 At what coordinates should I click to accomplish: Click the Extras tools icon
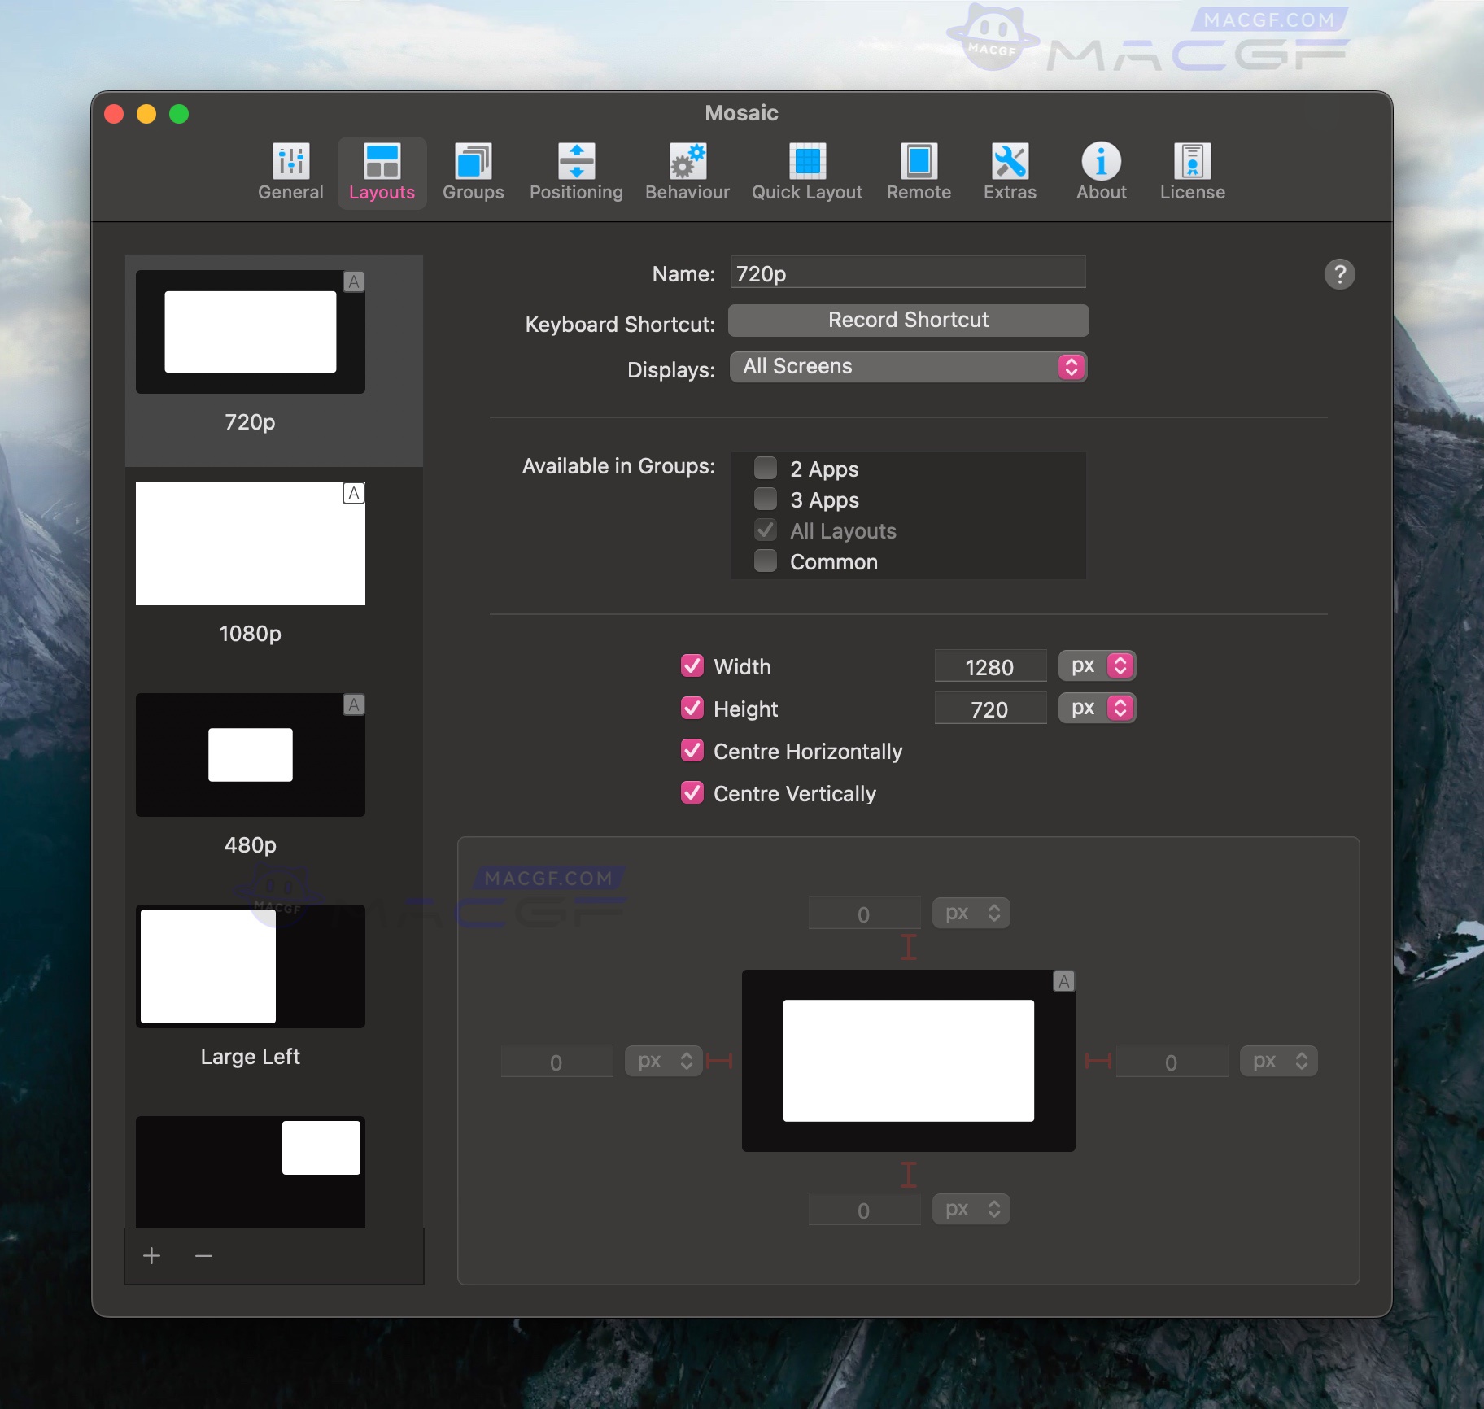tap(1010, 163)
